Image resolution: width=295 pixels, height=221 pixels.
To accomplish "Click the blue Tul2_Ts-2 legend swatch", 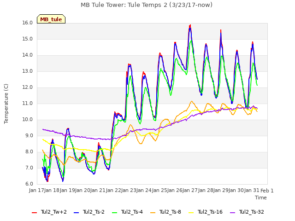I will coord(76,213).
